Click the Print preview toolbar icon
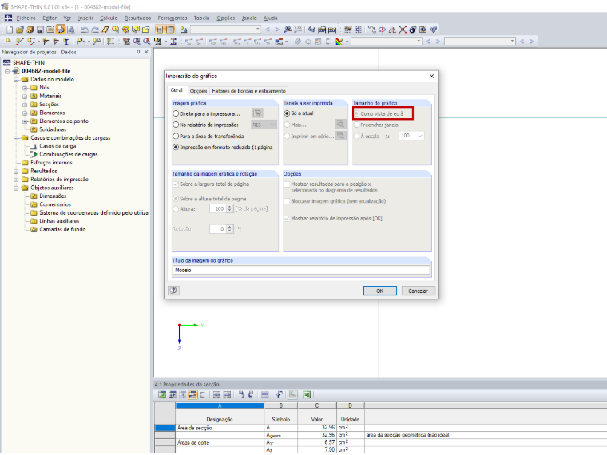This screenshot has height=455, width=607. click(x=70, y=30)
